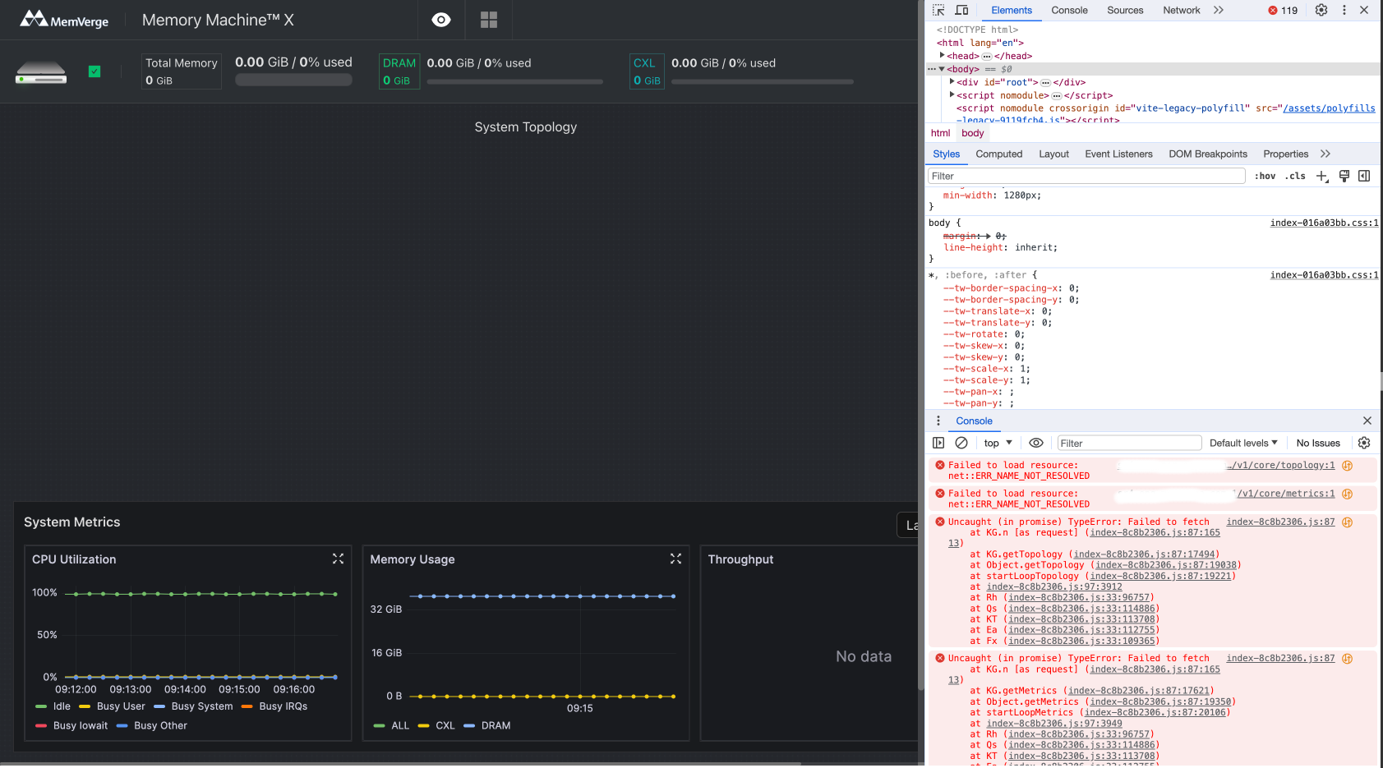Expand the head element node

(943, 55)
